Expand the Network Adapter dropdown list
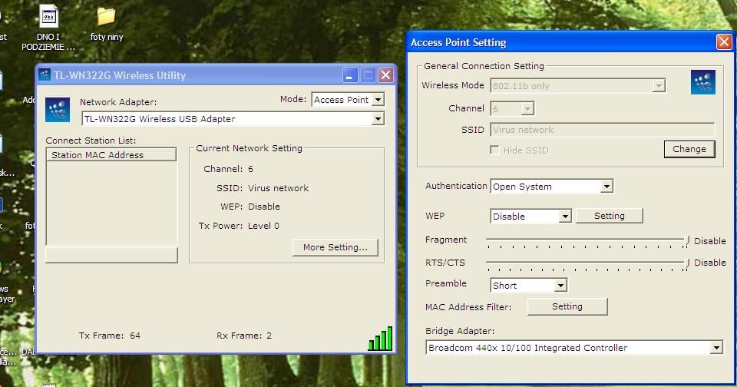 378,119
